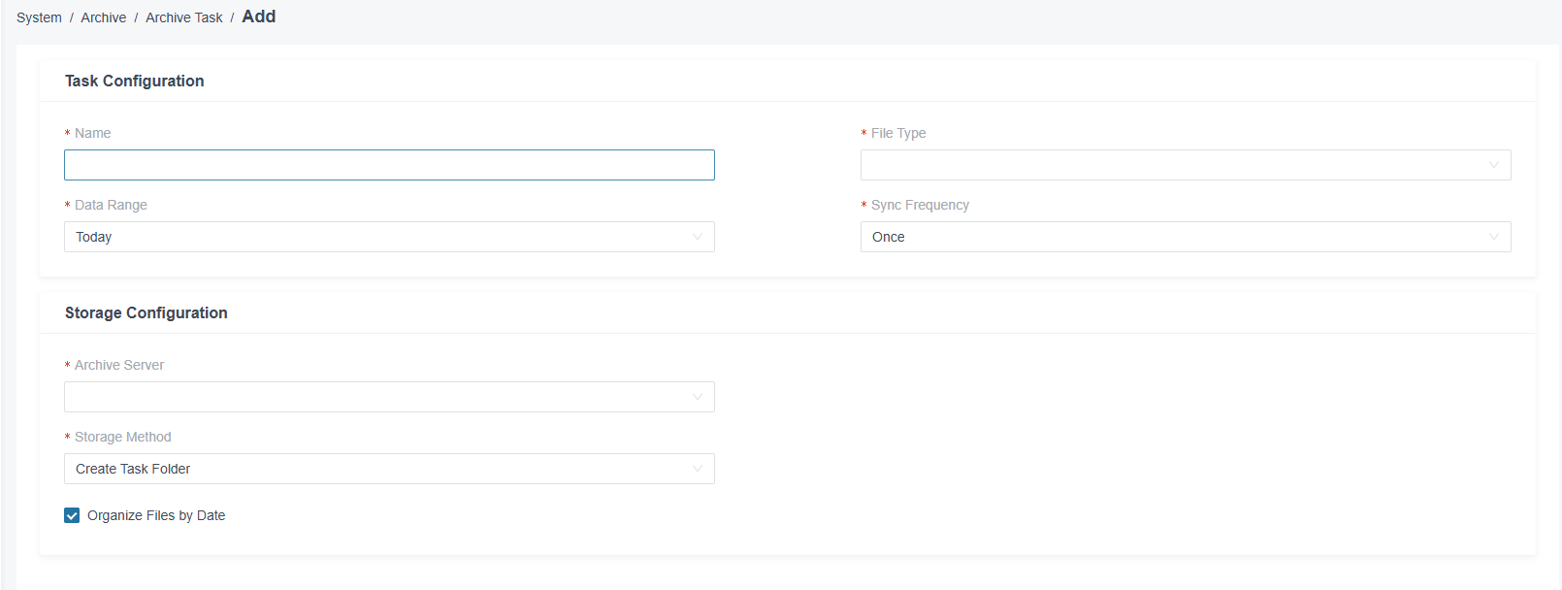This screenshot has width=1562, height=590.
Task: Go to Archive in breadcrumb
Action: 104,17
